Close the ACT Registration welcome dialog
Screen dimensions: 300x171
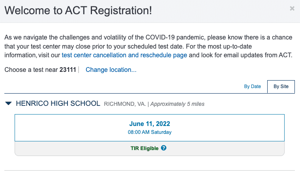click(x=292, y=8)
